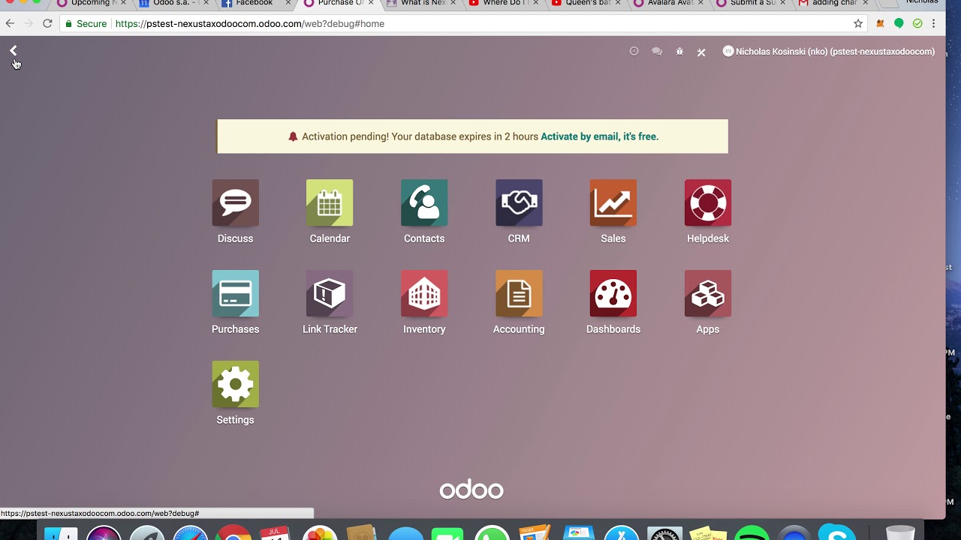961x540 pixels.
Task: Click the green checkmark extension icon
Action: pyautogui.click(x=917, y=23)
